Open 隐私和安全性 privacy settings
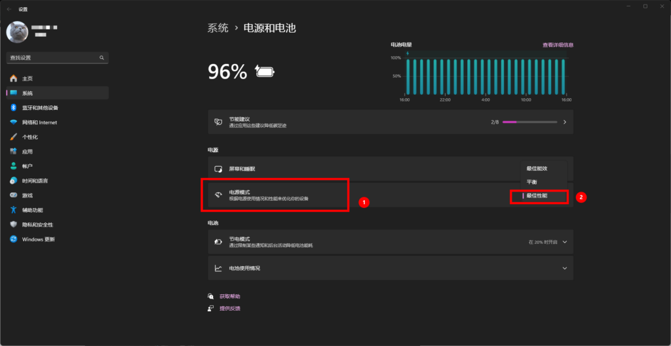The width and height of the screenshot is (671, 346). [x=36, y=224]
